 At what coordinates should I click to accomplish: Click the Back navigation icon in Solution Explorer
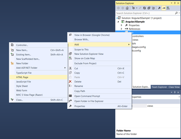(x=118, y=8)
